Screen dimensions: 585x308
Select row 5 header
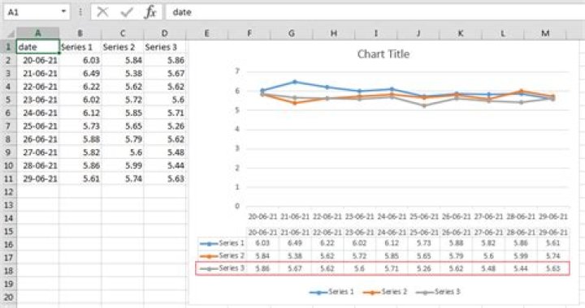tap(8, 100)
